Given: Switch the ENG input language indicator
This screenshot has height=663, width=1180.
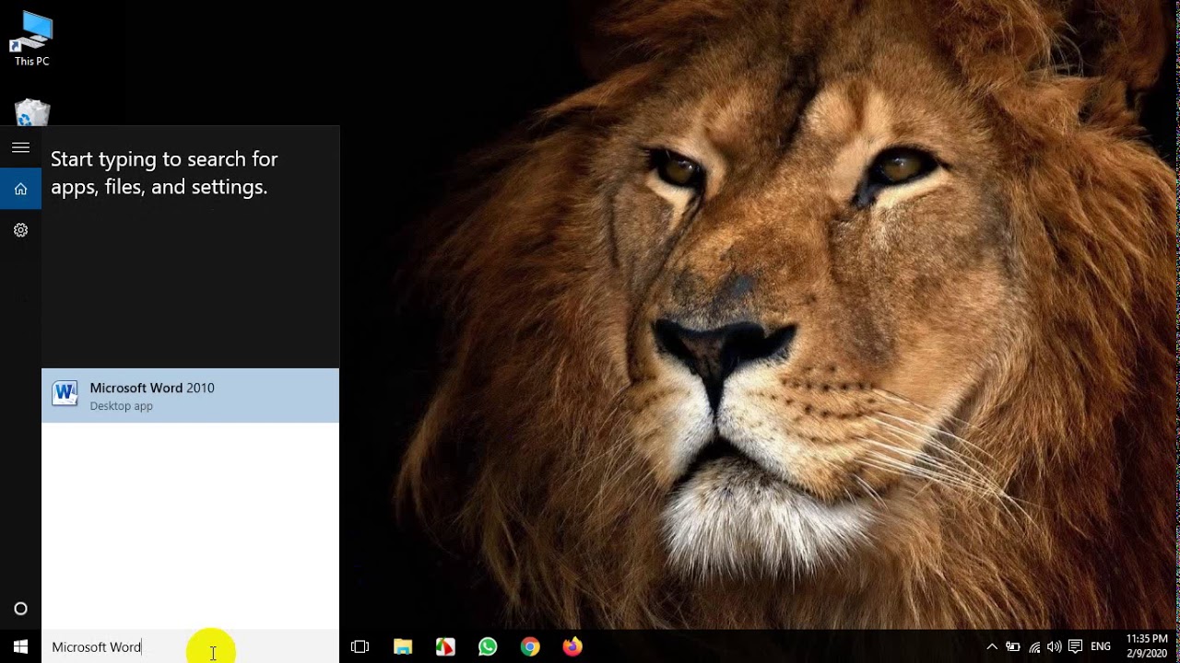Looking at the screenshot, I should pyautogui.click(x=1101, y=646).
